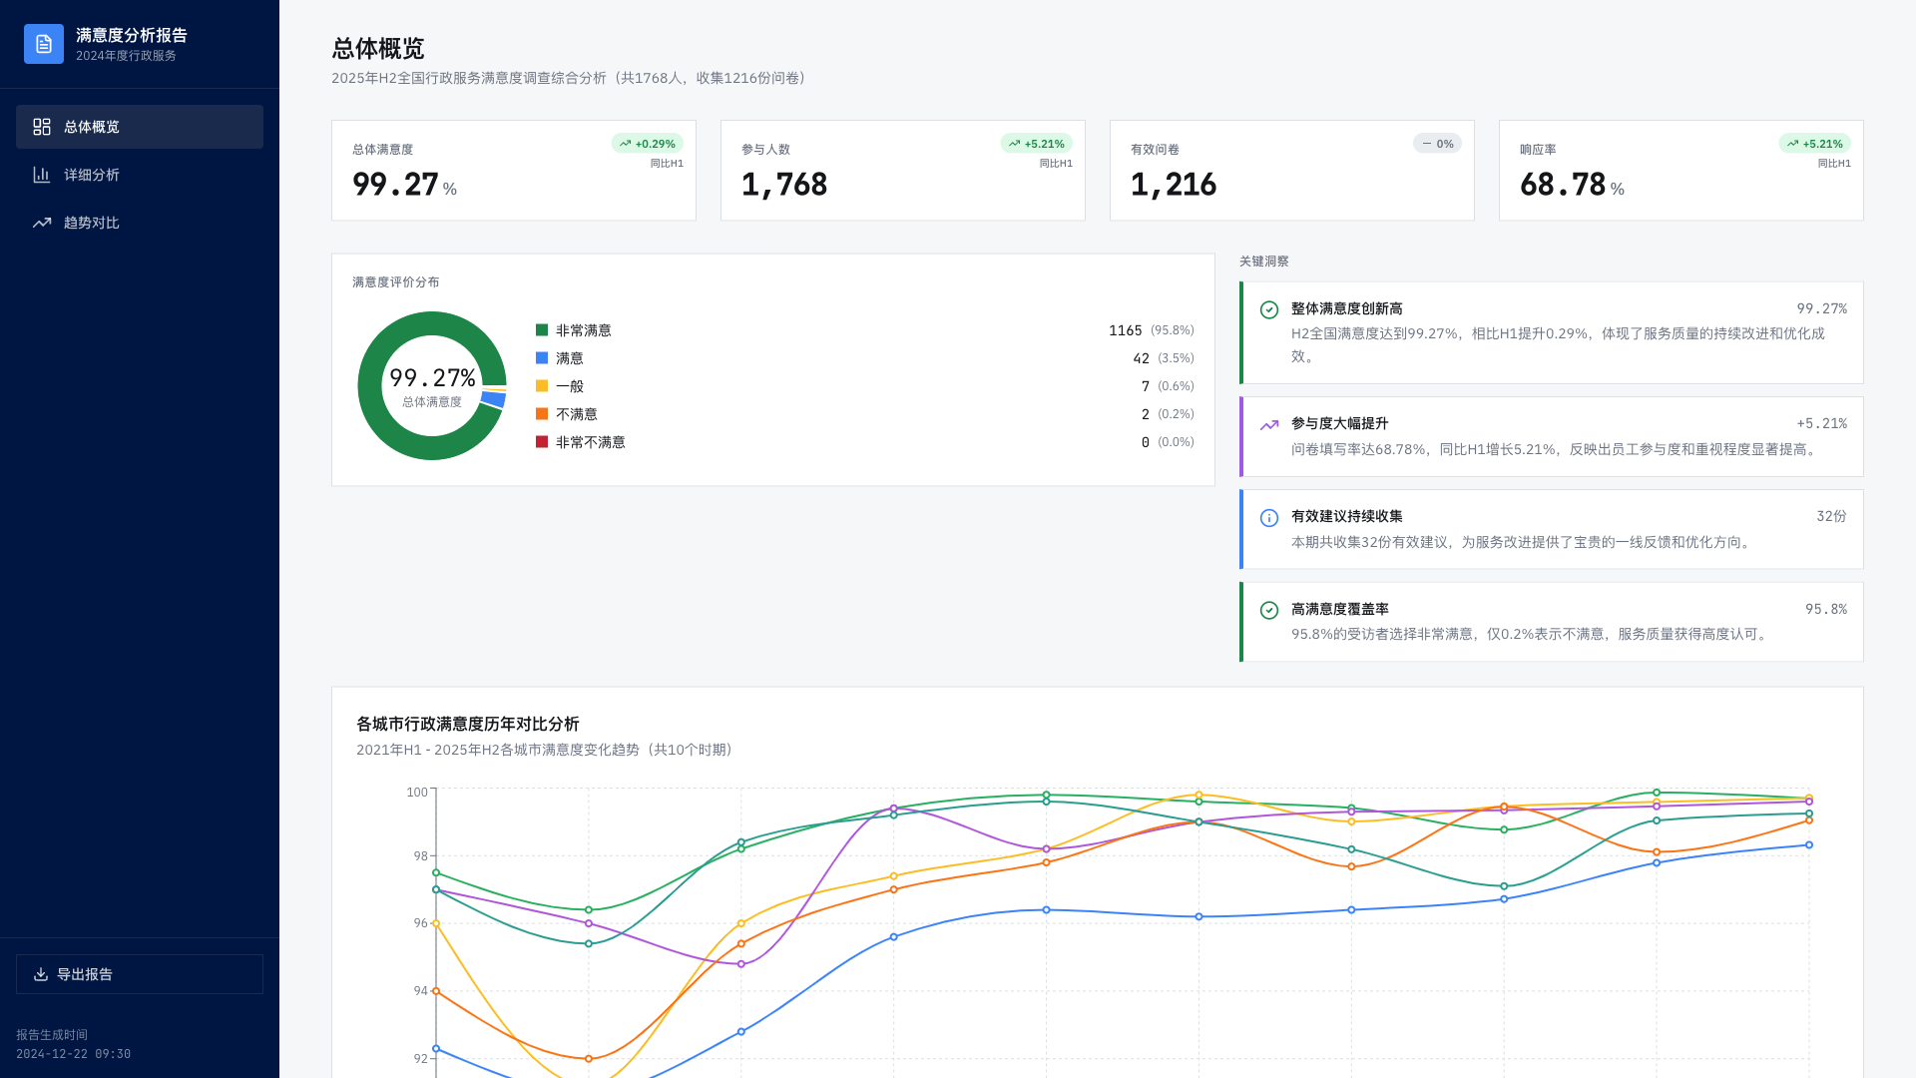This screenshot has width=1916, height=1078.
Task: Click the +0.29% badge on 总体满意度
Action: pos(647,144)
